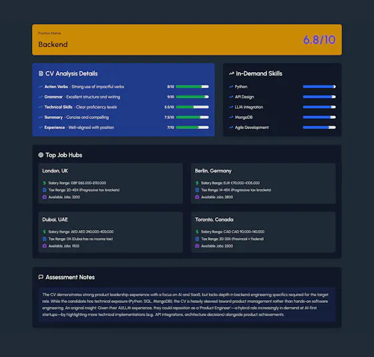This screenshot has height=357, width=374.
Task: Select the Berlin, Germany job hub card
Action: (263, 183)
